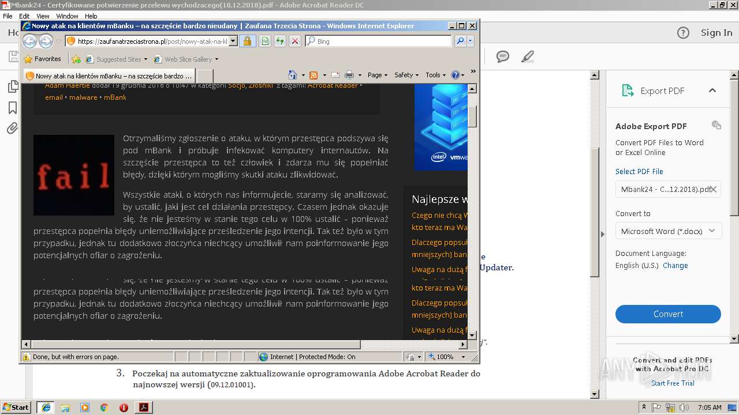Expand the Web Slice Gallery dropdown
739x415 pixels.
217,59
